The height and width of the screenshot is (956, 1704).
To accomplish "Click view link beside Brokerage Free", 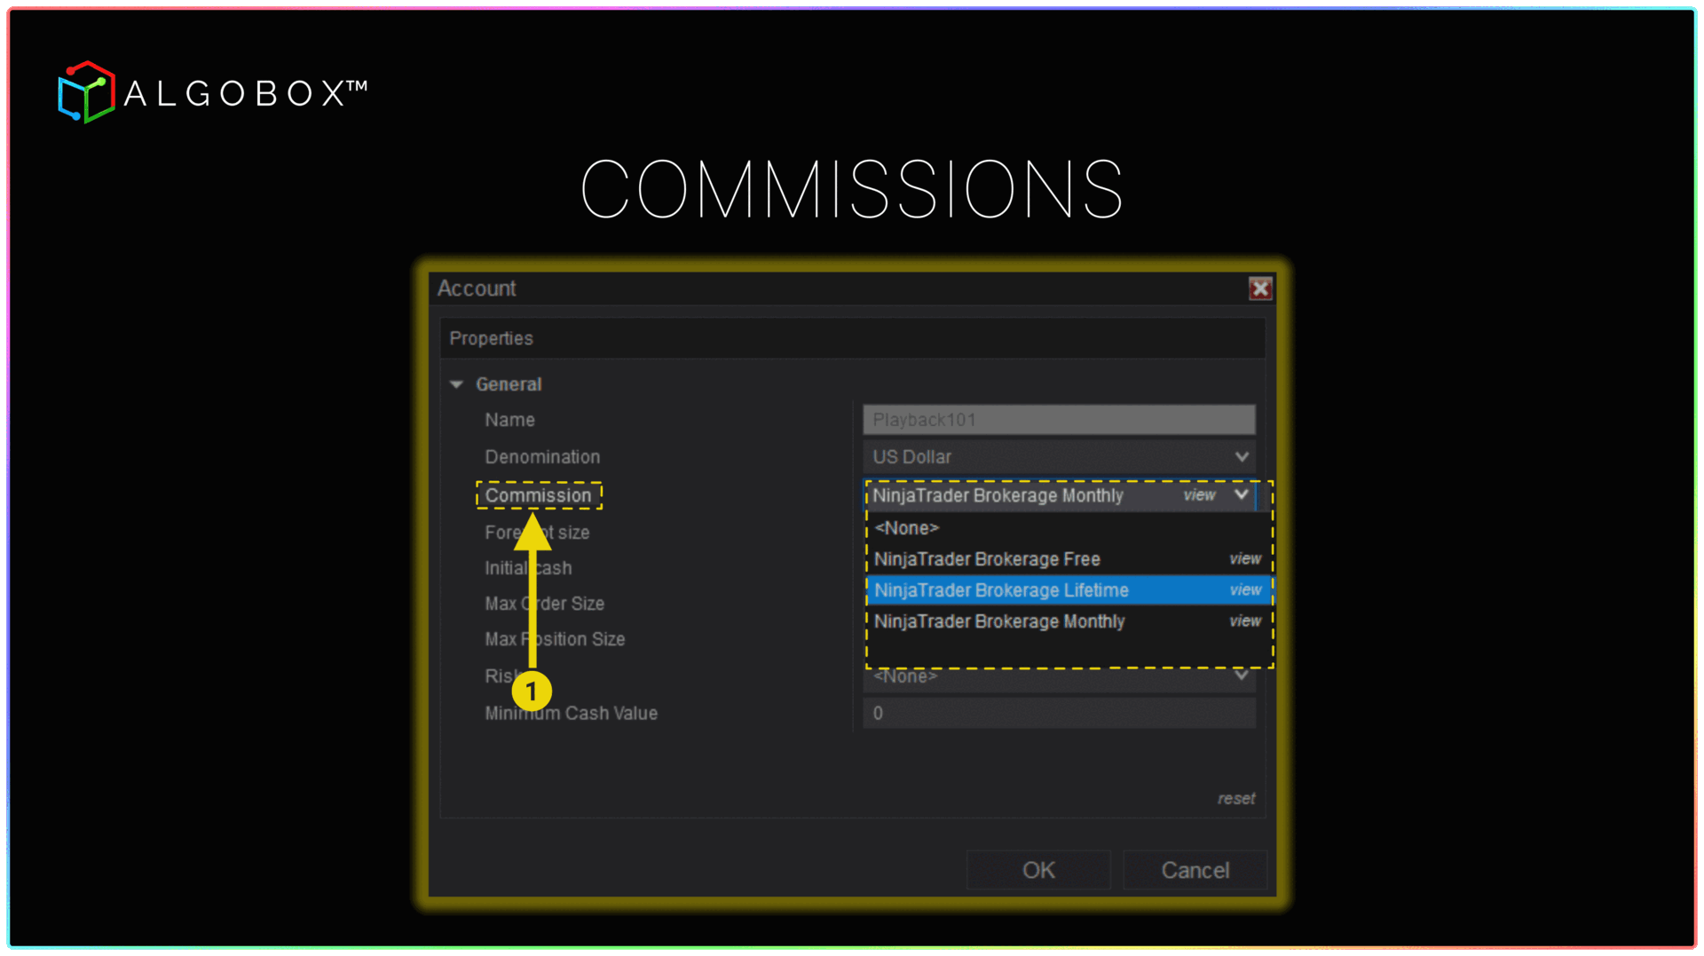I will [1244, 559].
